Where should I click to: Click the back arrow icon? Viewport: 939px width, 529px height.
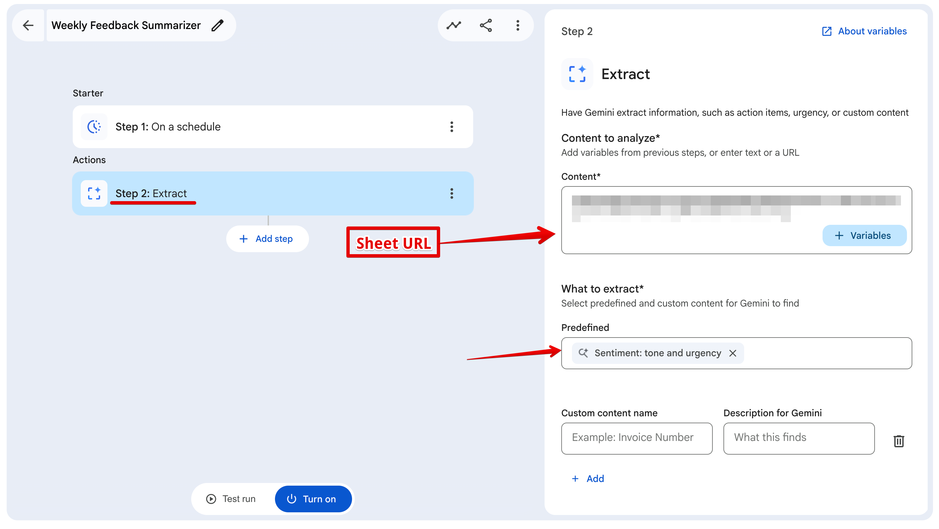coord(28,25)
